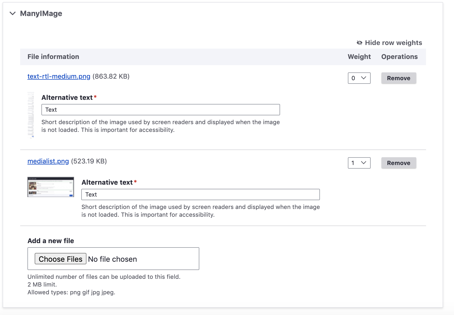This screenshot has width=454, height=315.
Task: Click the first Alternative text input field
Action: tap(160, 110)
